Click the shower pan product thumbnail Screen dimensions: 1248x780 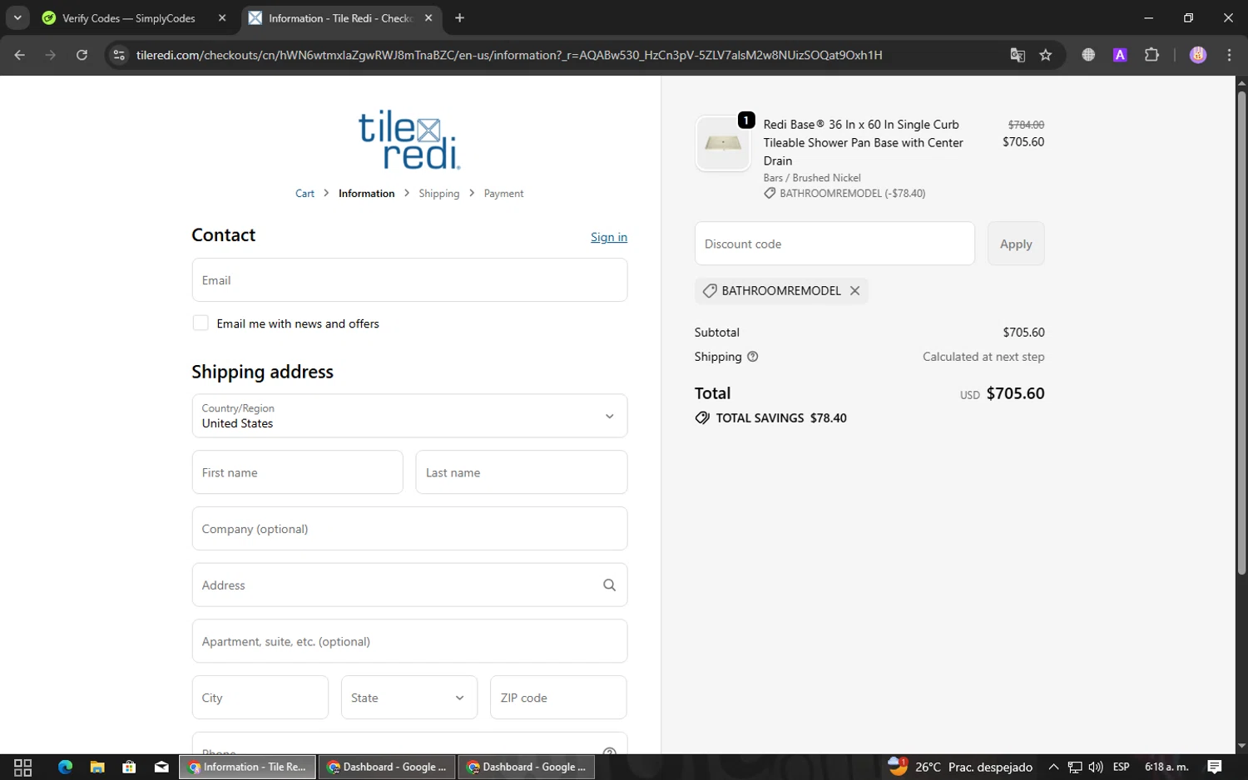pyautogui.click(x=723, y=143)
